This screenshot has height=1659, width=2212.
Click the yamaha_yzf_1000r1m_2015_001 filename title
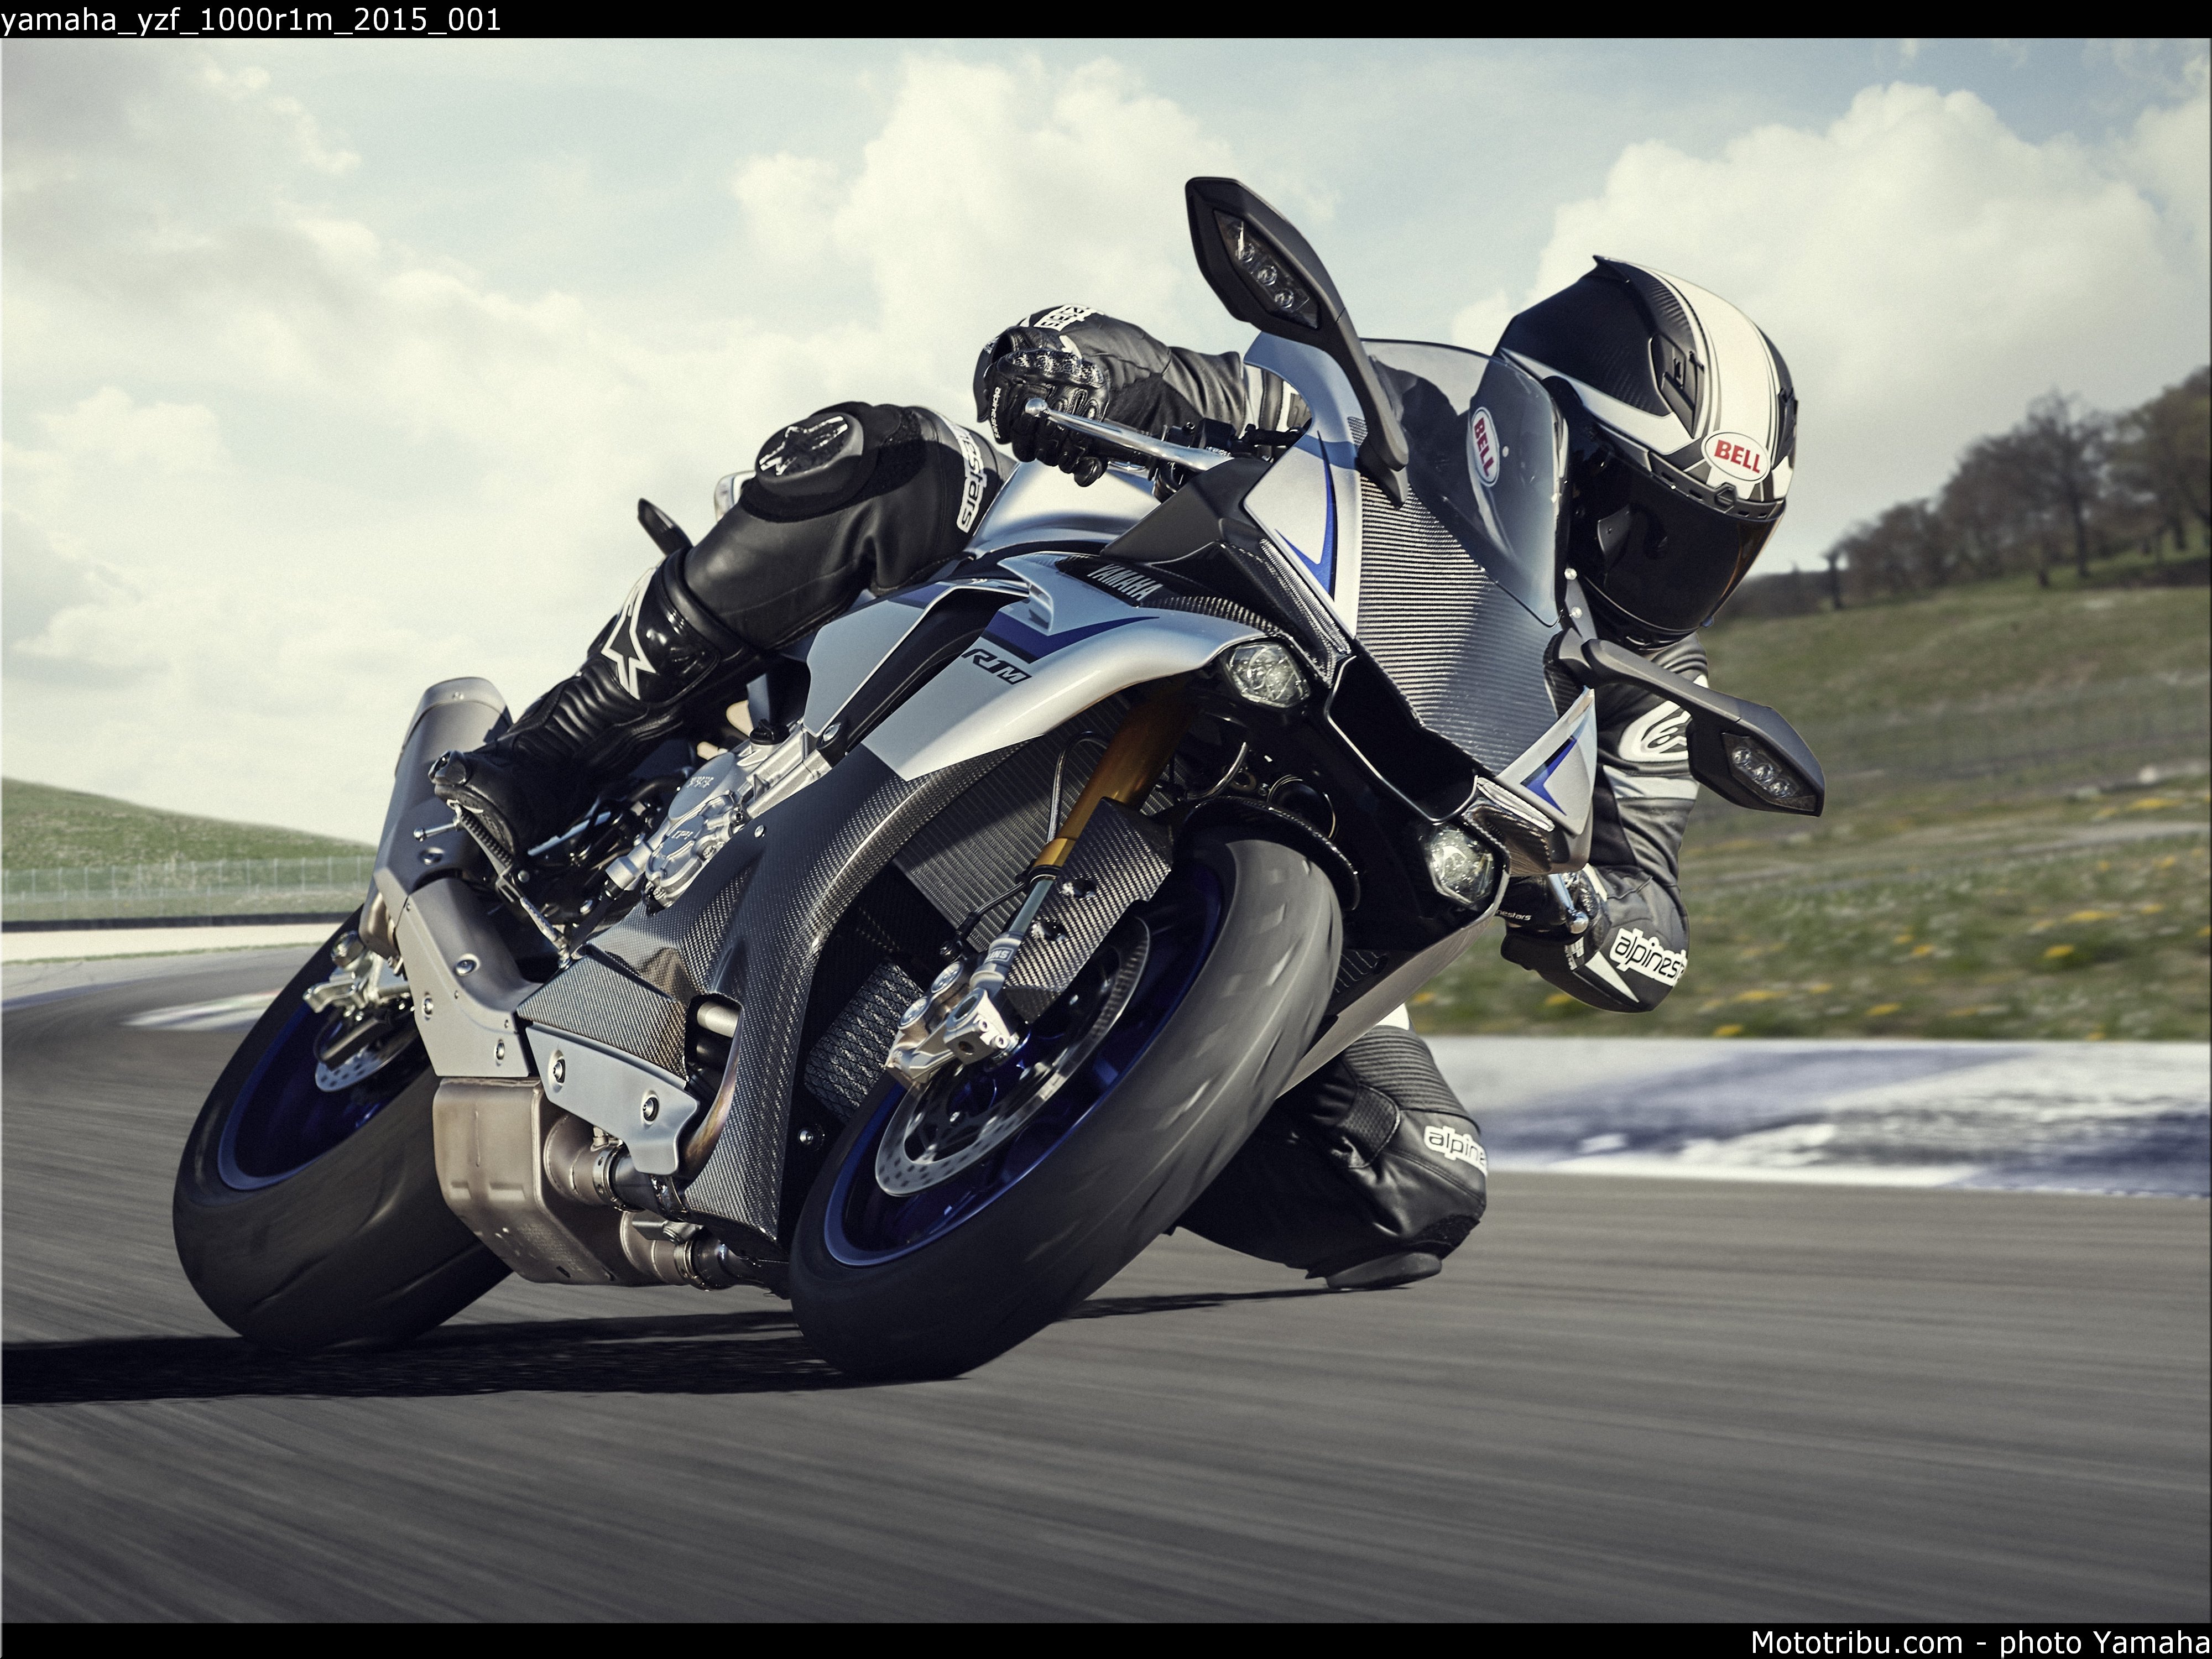pyautogui.click(x=251, y=19)
